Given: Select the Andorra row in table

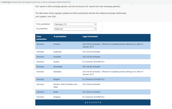Looking at the screenshot, I should pyautogui.click(x=93, y=46).
